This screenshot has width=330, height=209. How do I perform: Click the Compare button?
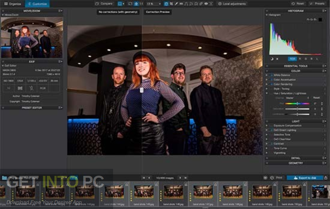point(104,4)
